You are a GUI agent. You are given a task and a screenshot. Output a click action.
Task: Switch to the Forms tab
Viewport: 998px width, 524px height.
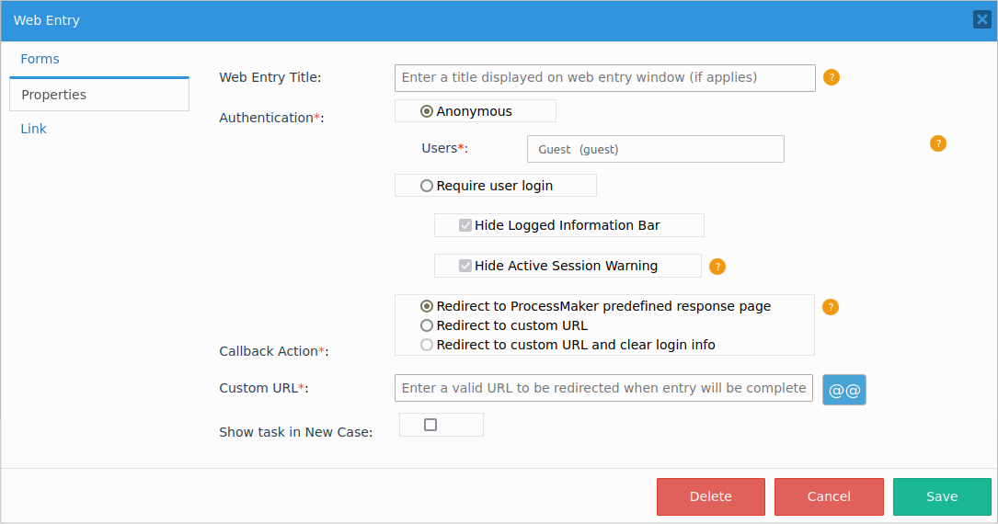pyautogui.click(x=40, y=59)
